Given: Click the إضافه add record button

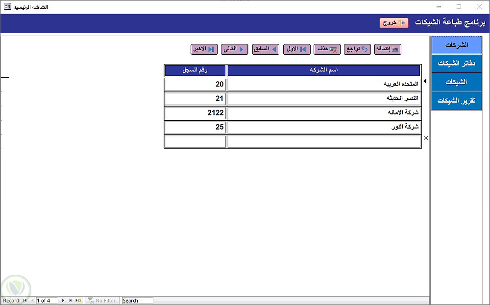Looking at the screenshot, I should [x=388, y=49].
